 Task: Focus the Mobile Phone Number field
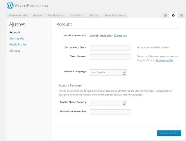(110, 112)
